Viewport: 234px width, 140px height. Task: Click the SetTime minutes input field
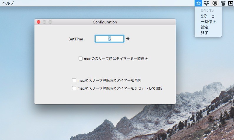109,39
